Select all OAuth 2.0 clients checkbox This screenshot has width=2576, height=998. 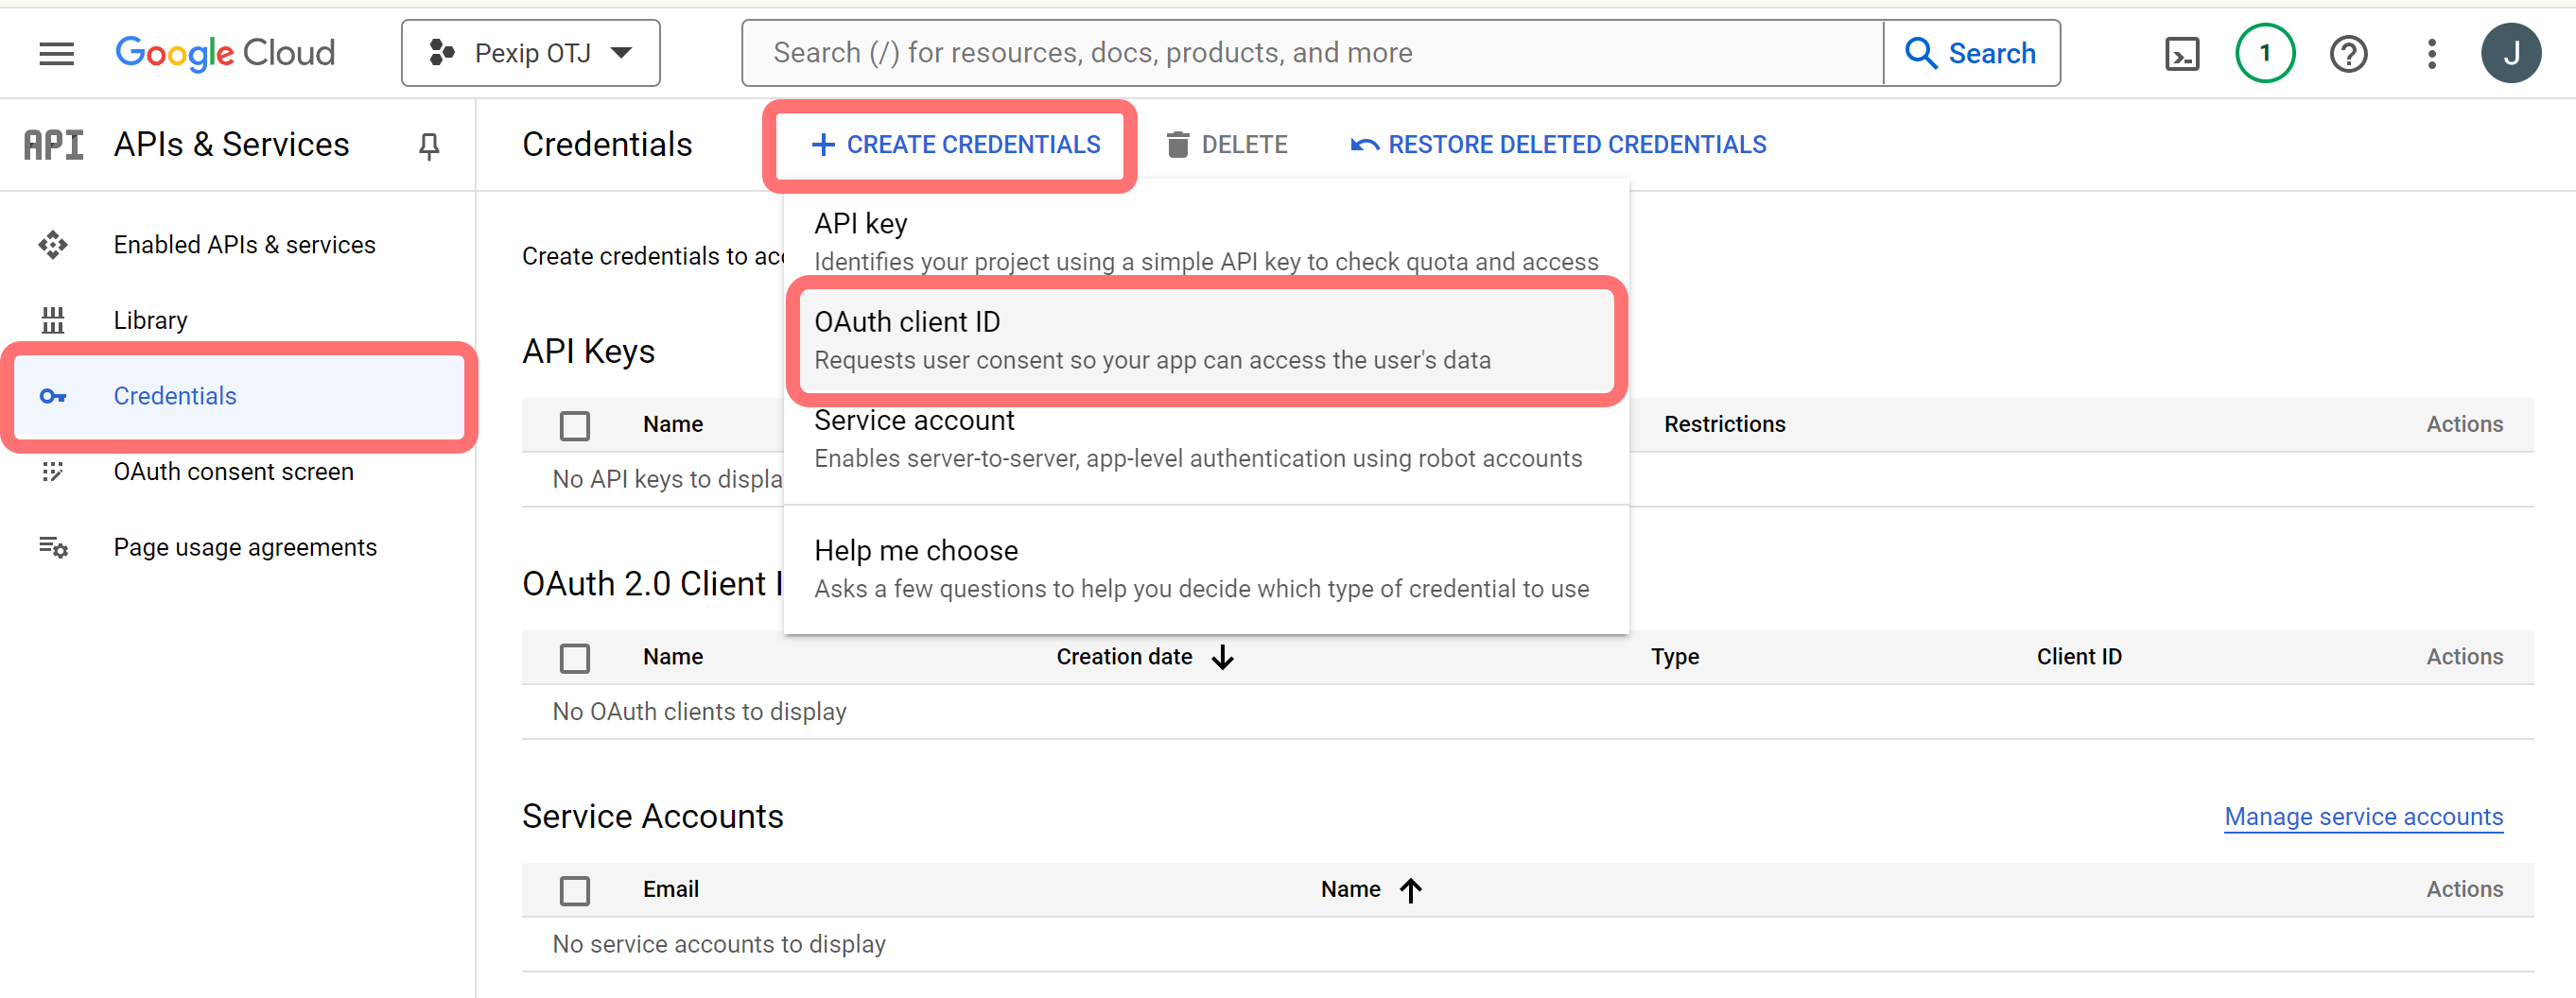(575, 658)
